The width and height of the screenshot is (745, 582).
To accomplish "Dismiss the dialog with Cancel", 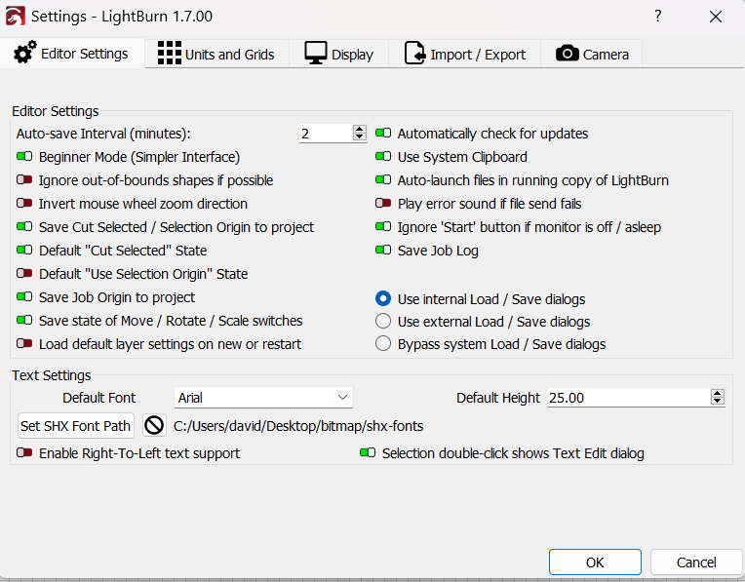I will [696, 563].
